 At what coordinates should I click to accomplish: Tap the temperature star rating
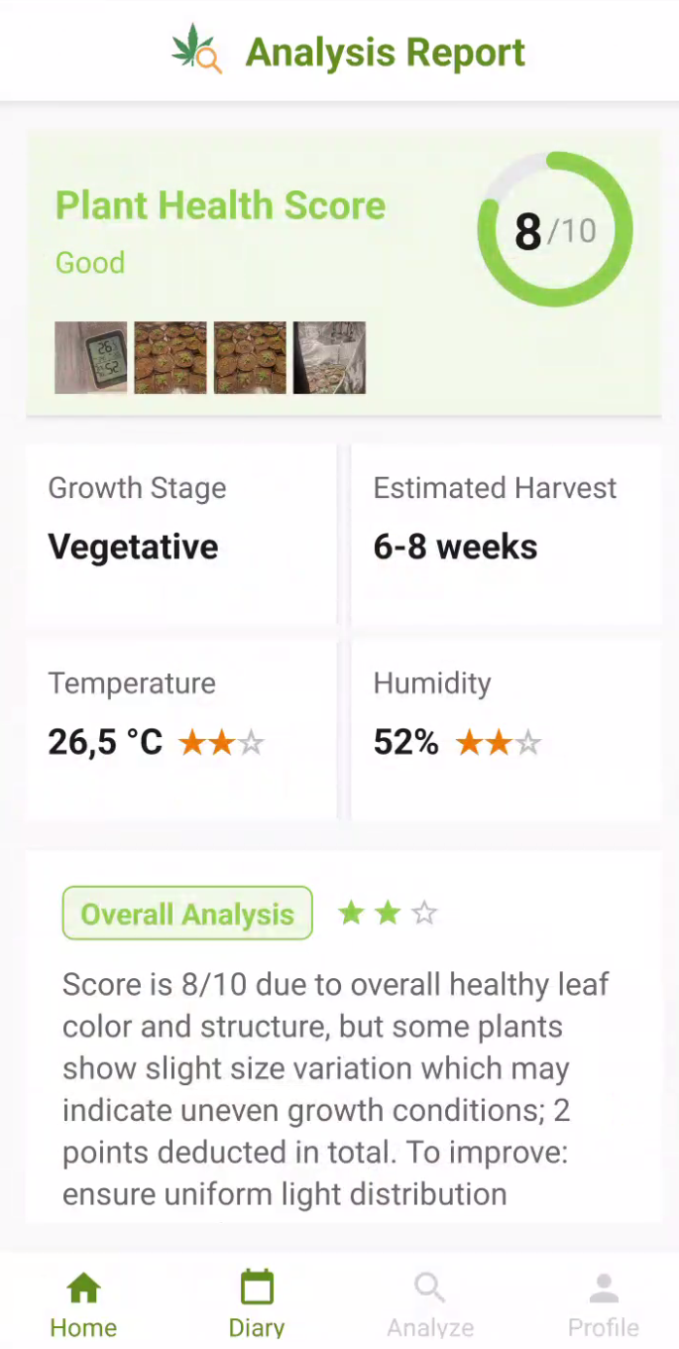coord(221,743)
